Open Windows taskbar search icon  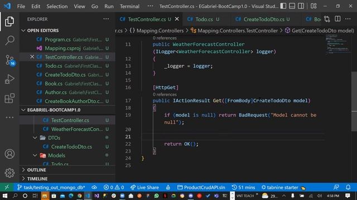tap(15, 196)
